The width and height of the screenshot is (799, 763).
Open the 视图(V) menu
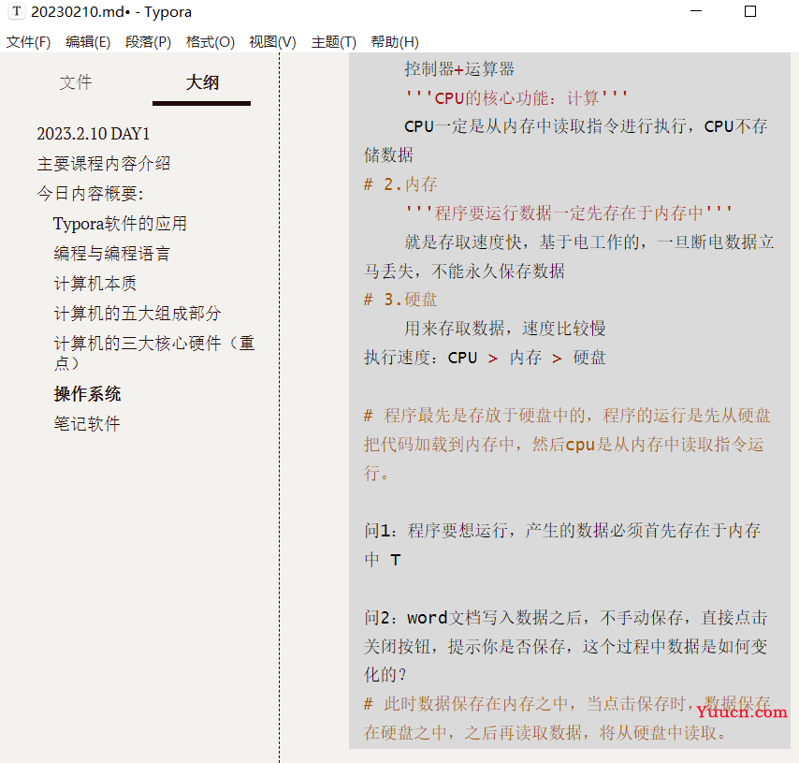pos(272,42)
